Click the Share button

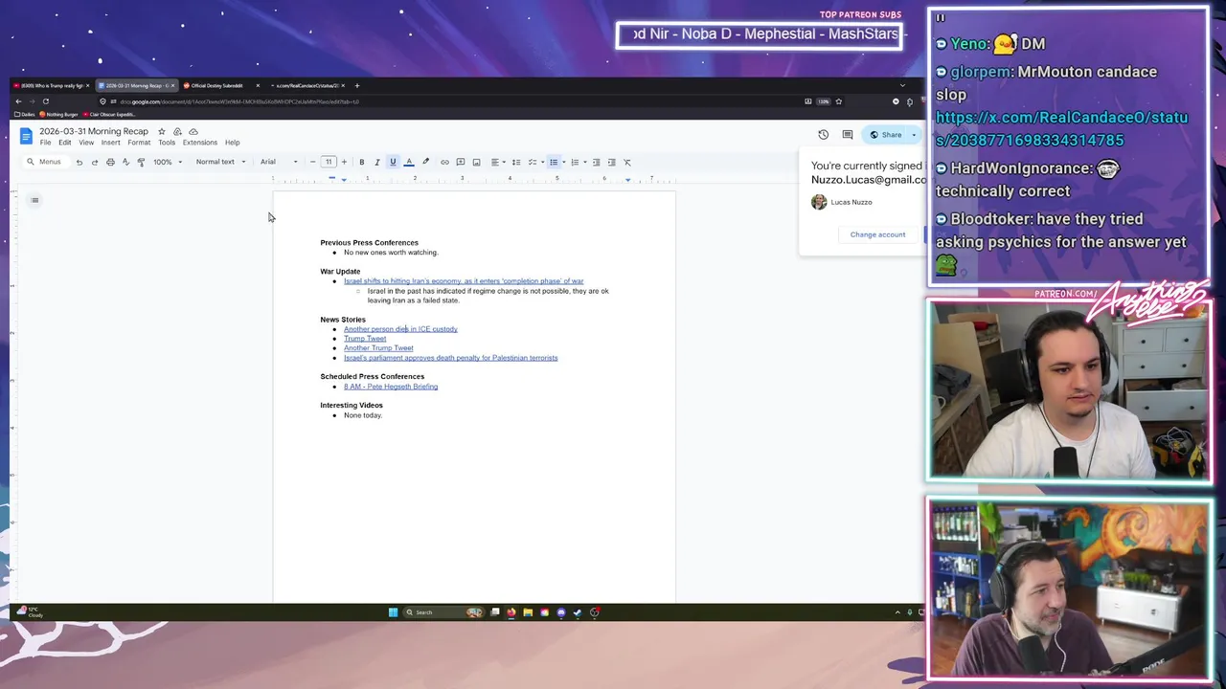(x=886, y=135)
